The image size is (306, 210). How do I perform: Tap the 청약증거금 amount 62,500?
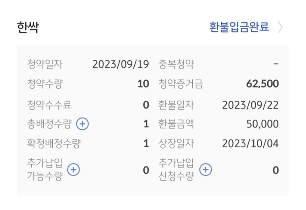[262, 84]
